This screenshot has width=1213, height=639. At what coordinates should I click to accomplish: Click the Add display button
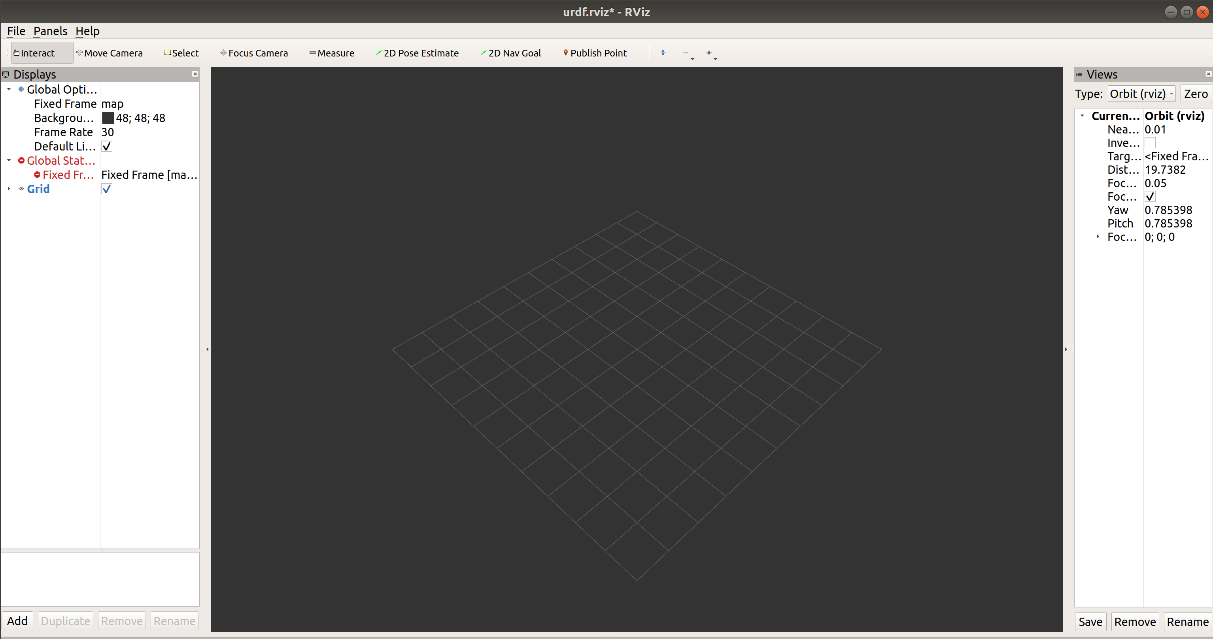point(17,621)
